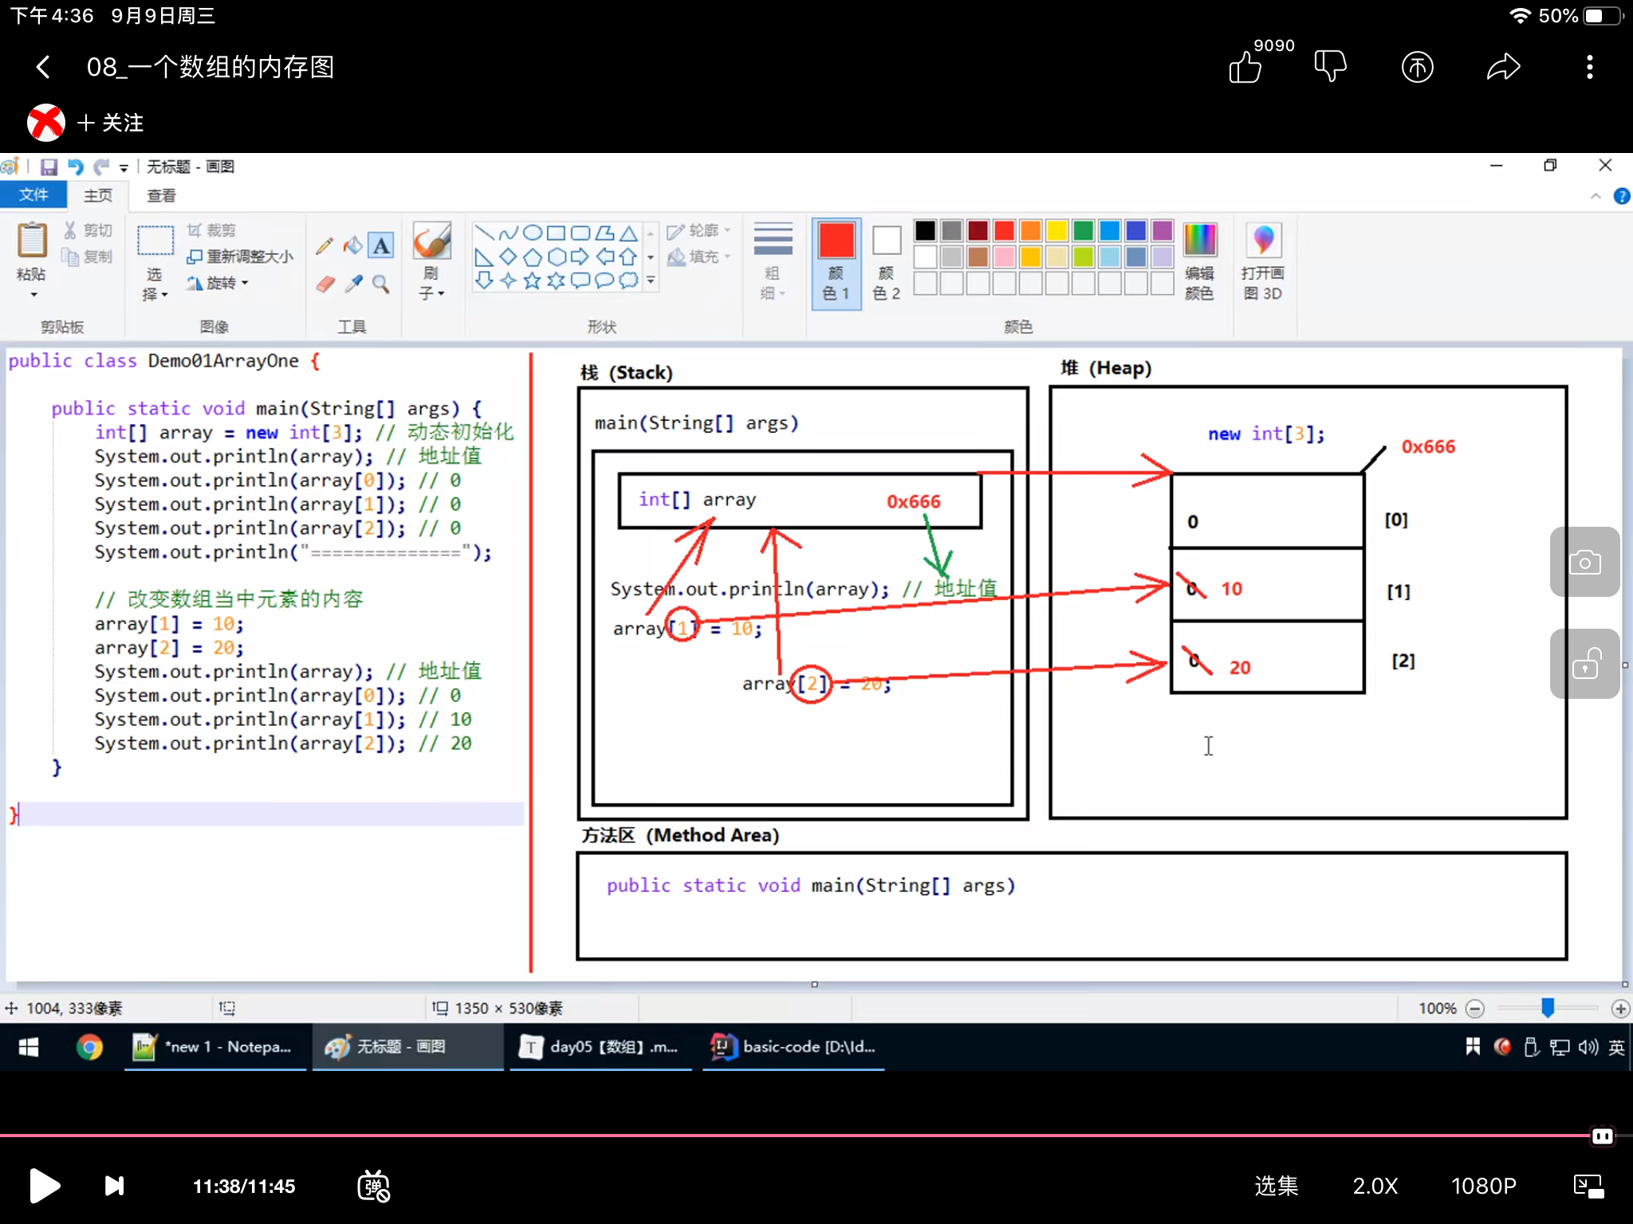
Task: Open the 选集 episode list
Action: click(x=1276, y=1186)
